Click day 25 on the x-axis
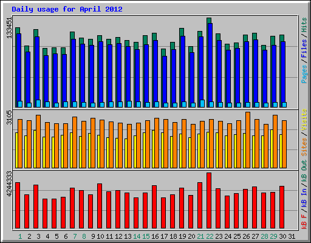 point(237,236)
